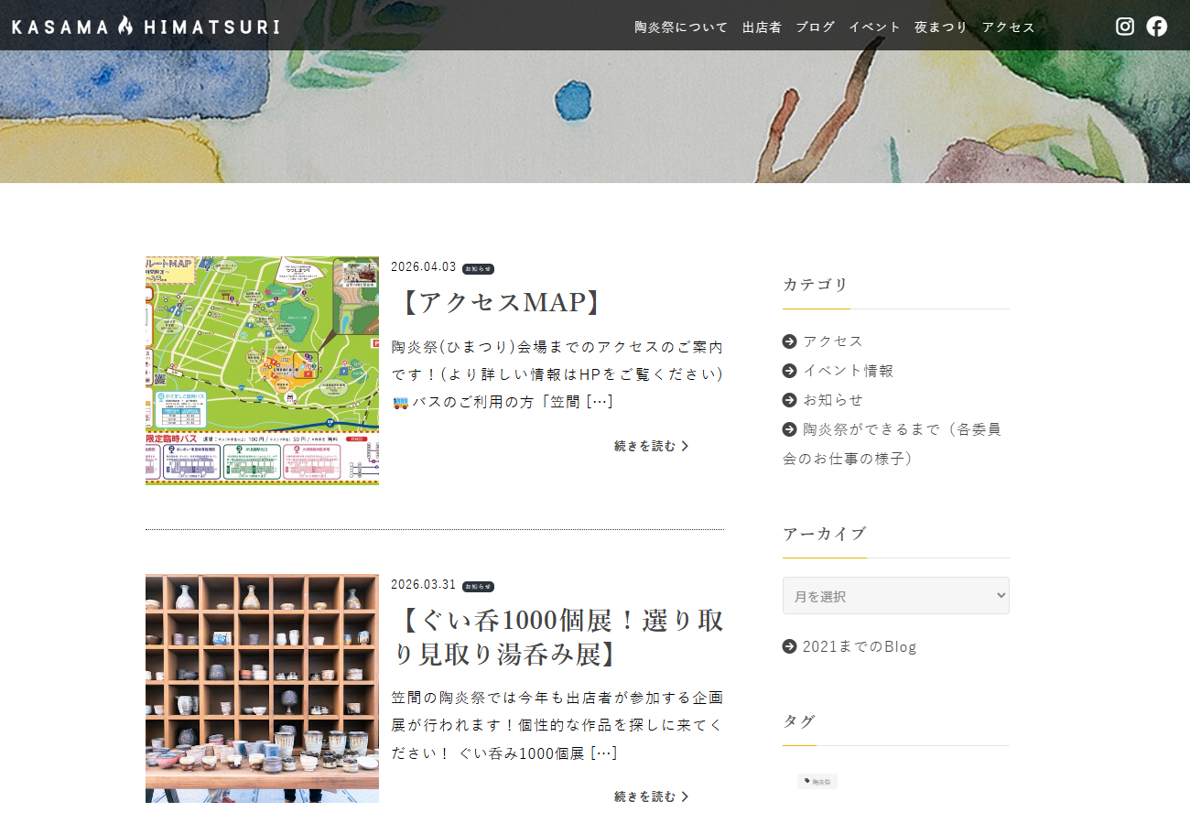Open the Instagram icon in header
The width and height of the screenshot is (1190, 834).
pos(1125,27)
